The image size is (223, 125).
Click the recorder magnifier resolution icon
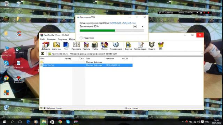point(163,12)
